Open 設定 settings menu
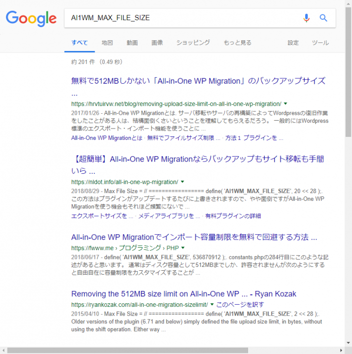 click(293, 43)
